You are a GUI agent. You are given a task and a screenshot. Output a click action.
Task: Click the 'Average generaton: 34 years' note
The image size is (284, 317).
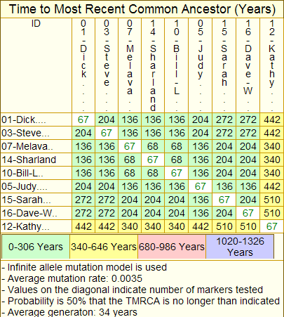tap(69, 312)
